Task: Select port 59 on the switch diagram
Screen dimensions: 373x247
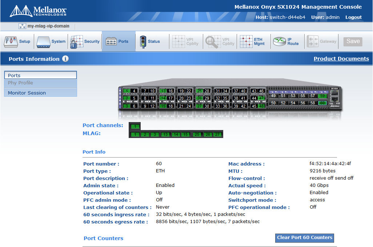Action: [322, 96]
